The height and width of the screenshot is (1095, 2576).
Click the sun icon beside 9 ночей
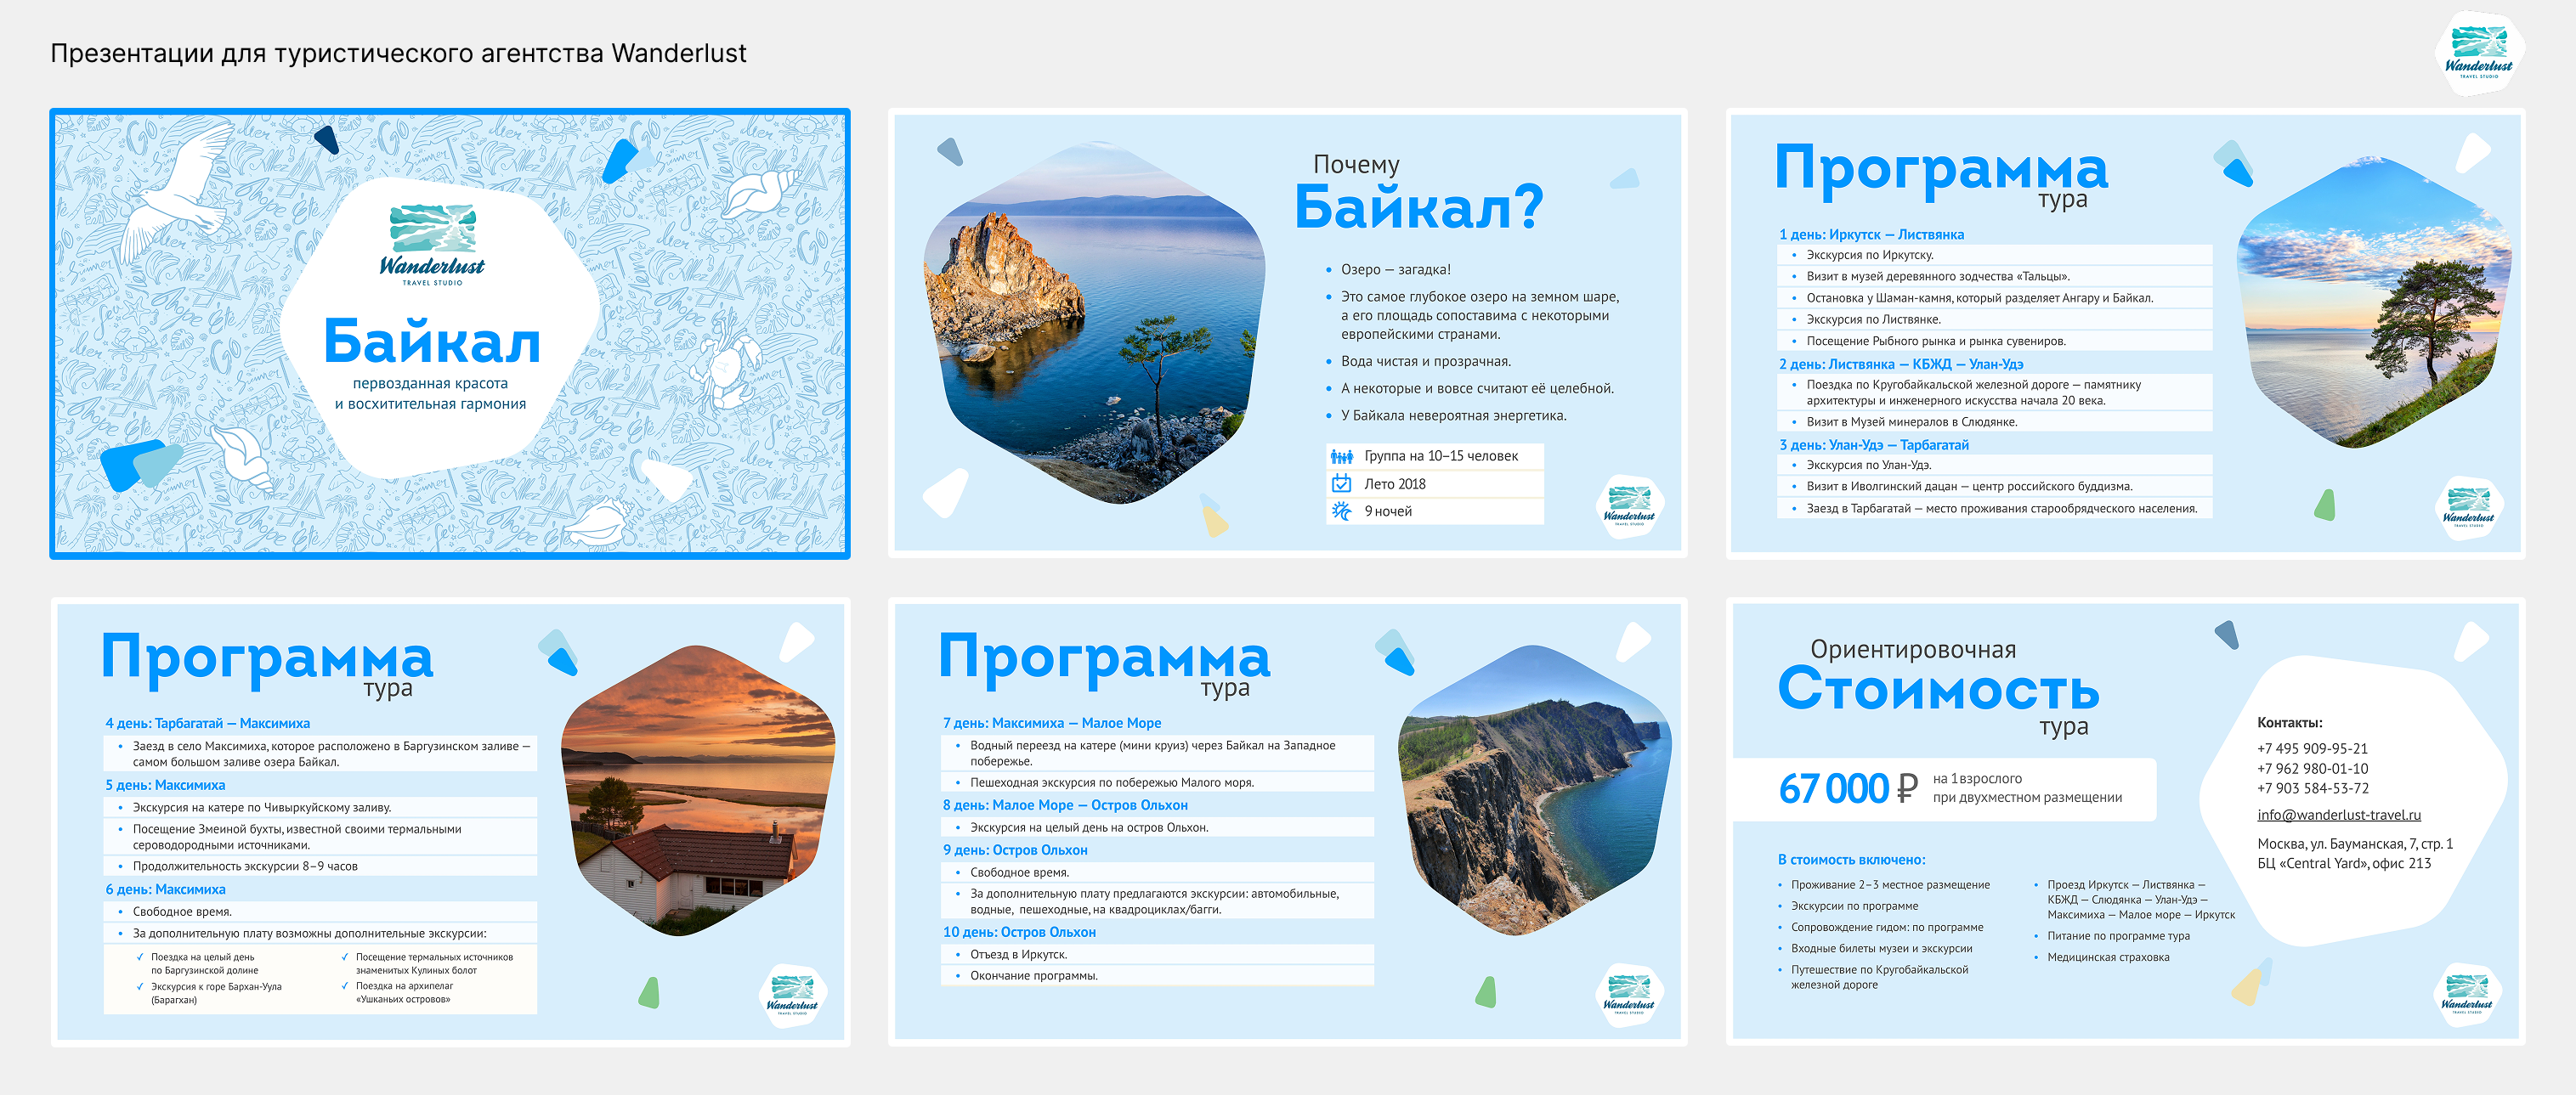[x=1341, y=511]
